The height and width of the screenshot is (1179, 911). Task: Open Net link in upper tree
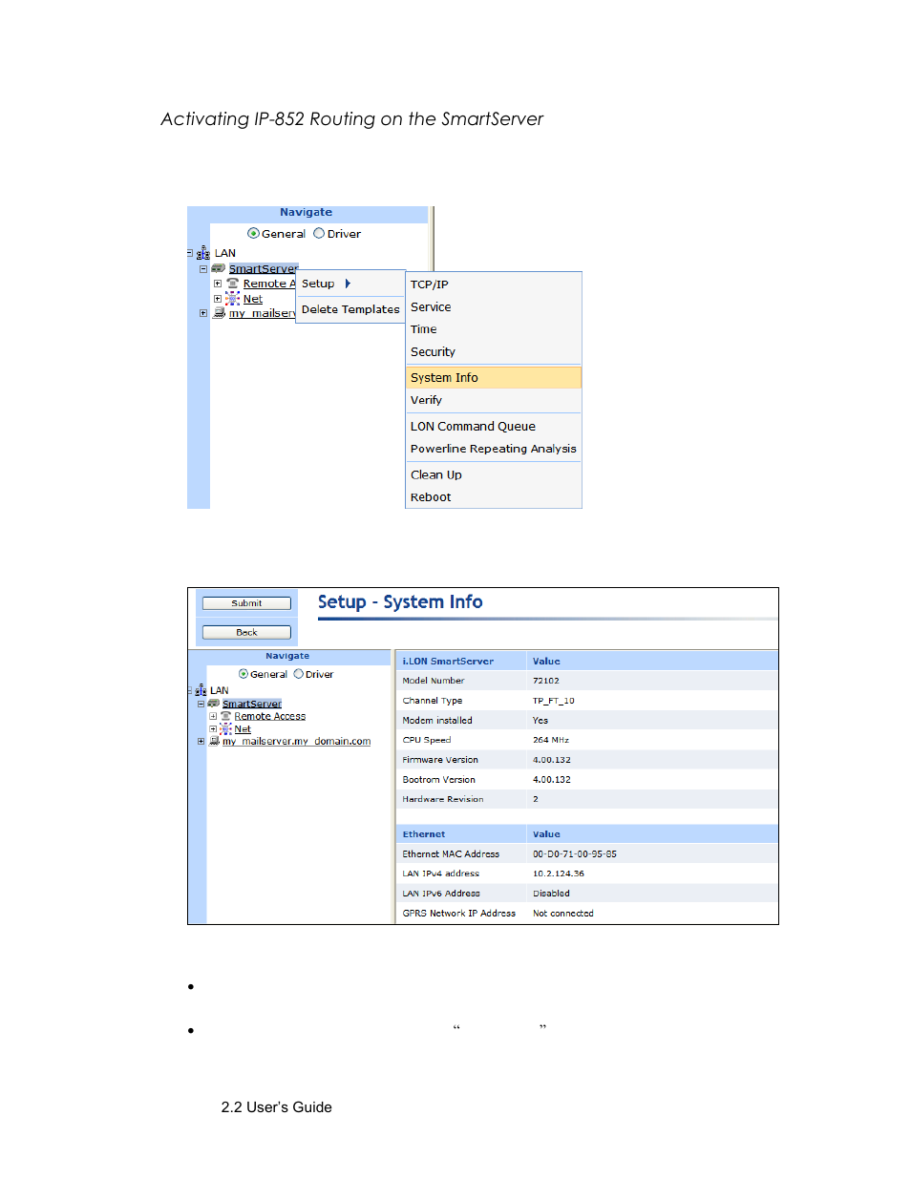tap(252, 299)
